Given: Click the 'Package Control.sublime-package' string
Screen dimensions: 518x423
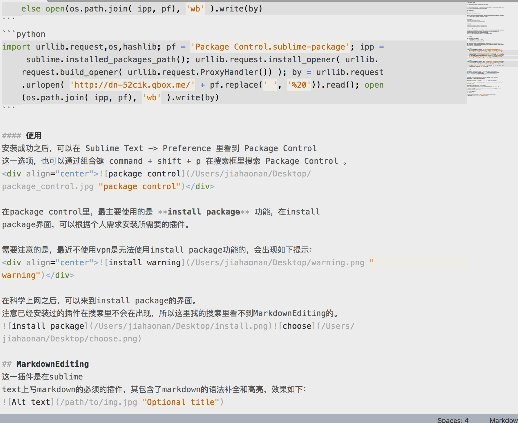Looking at the screenshot, I should [x=270, y=47].
